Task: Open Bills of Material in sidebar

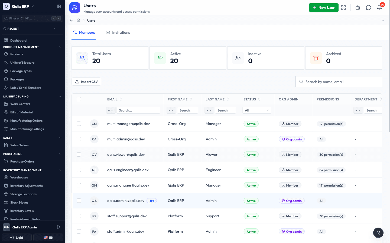Action: click(x=21, y=112)
